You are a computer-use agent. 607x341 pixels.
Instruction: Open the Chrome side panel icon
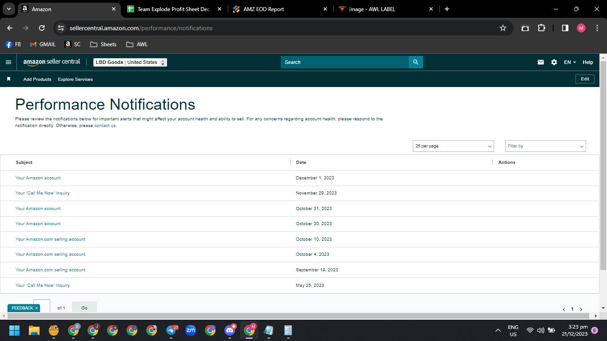click(565, 28)
